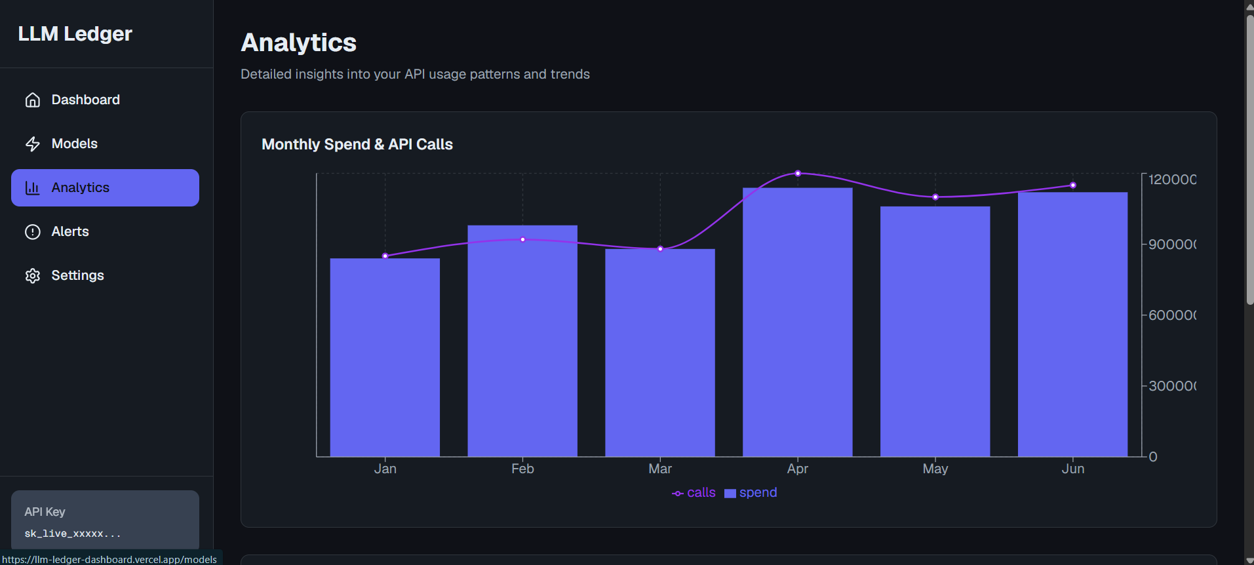The image size is (1254, 565).
Task: Click the April spend bar
Action: 798,322
